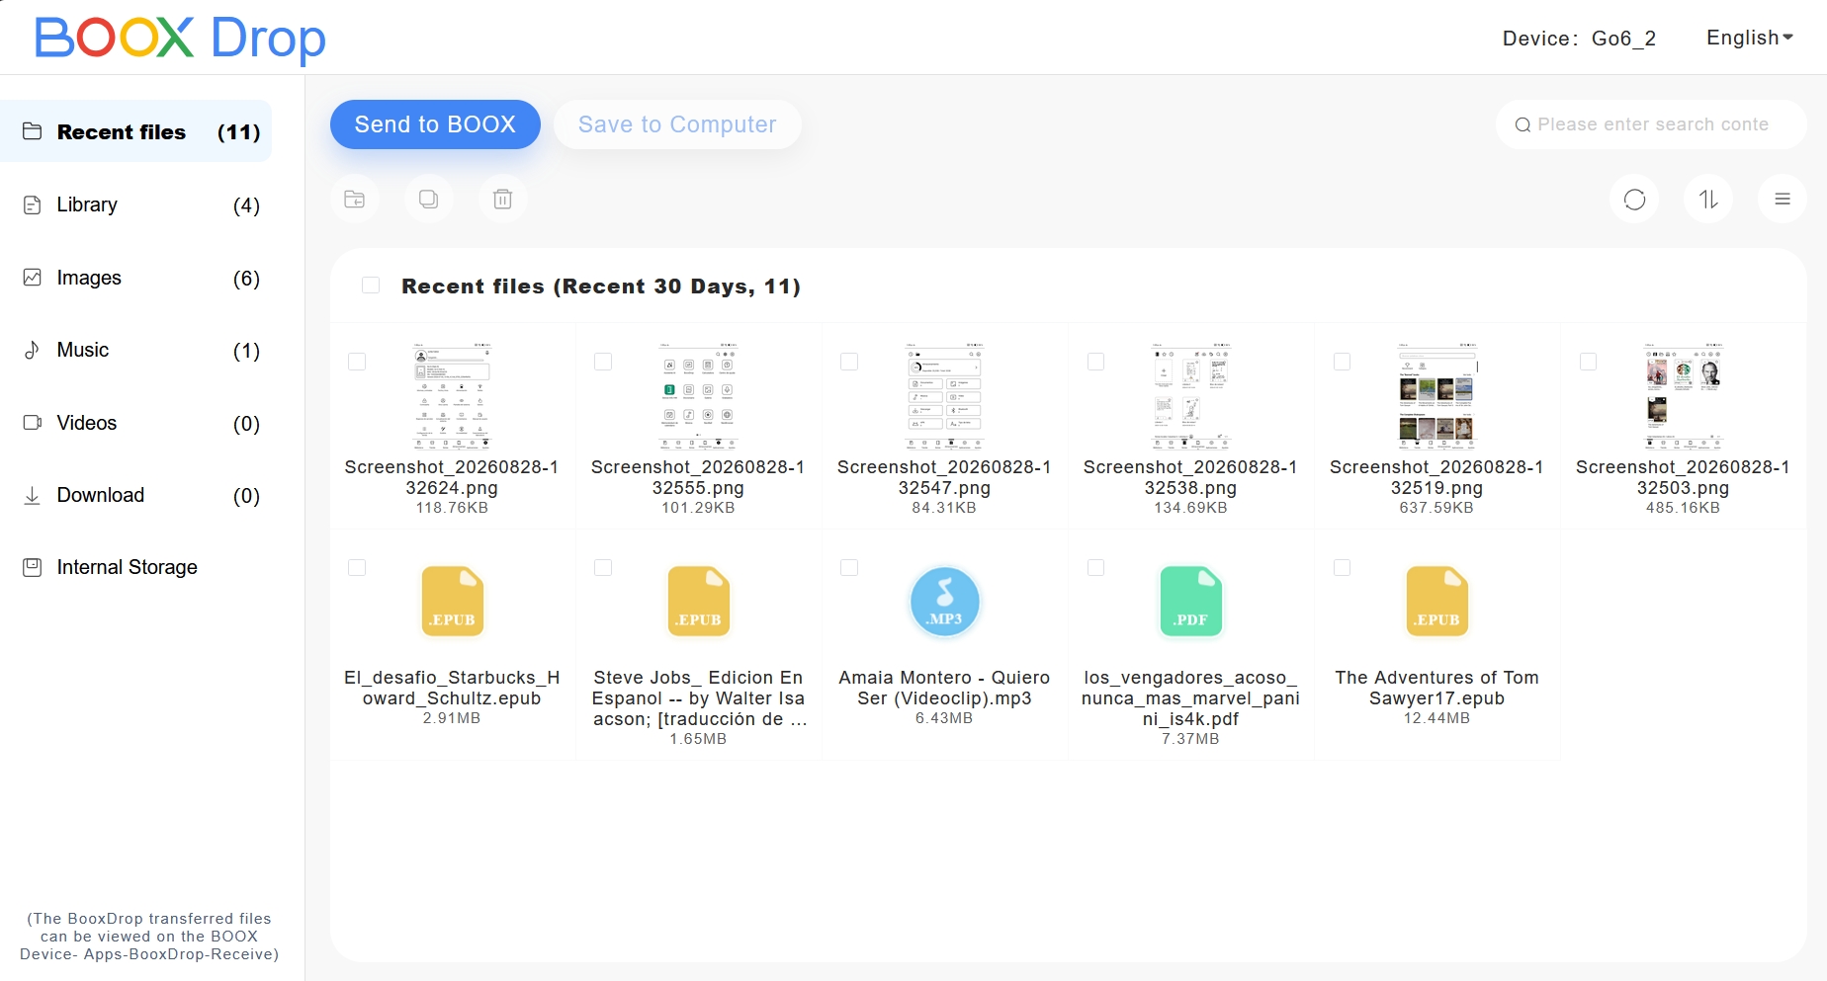Open Screenshot 32624.png thumbnail
Image resolution: width=1827 pixels, height=981 pixels.
click(452, 396)
